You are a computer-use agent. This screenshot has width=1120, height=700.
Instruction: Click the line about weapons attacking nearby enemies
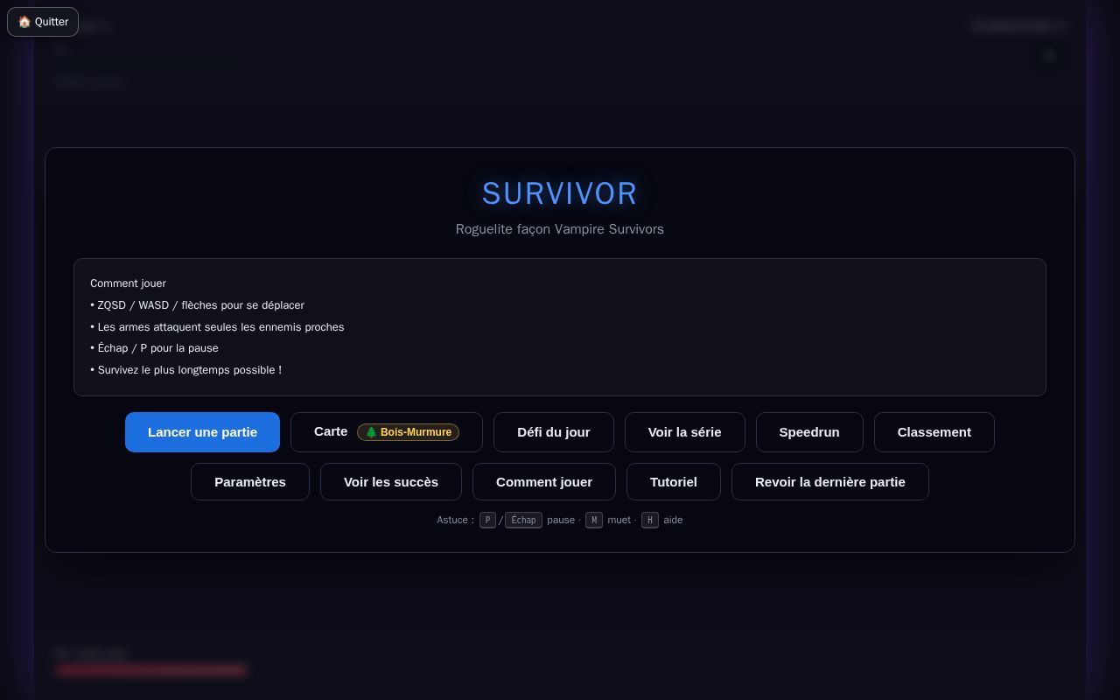[217, 327]
